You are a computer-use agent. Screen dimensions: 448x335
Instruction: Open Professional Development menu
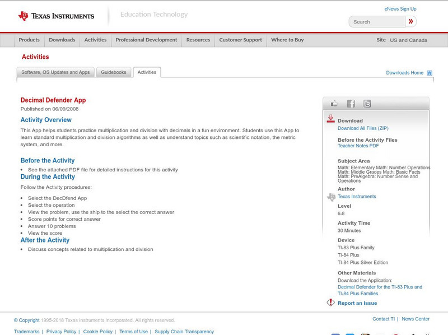tap(146, 40)
